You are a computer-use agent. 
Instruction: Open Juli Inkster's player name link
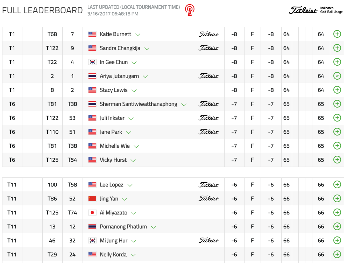112,118
